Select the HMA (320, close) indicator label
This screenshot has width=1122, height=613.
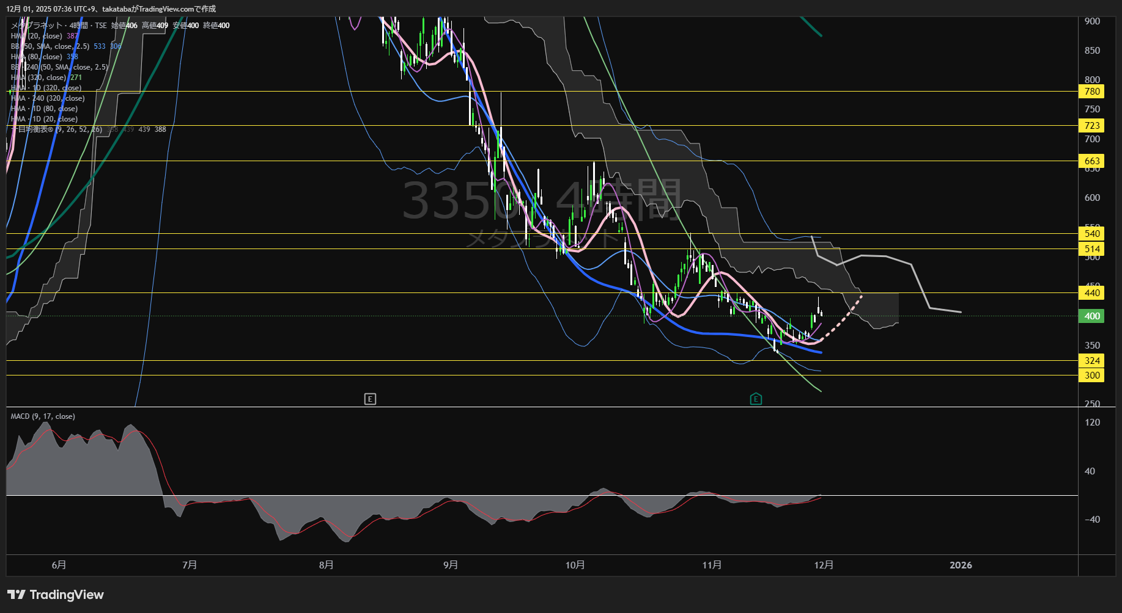point(39,78)
